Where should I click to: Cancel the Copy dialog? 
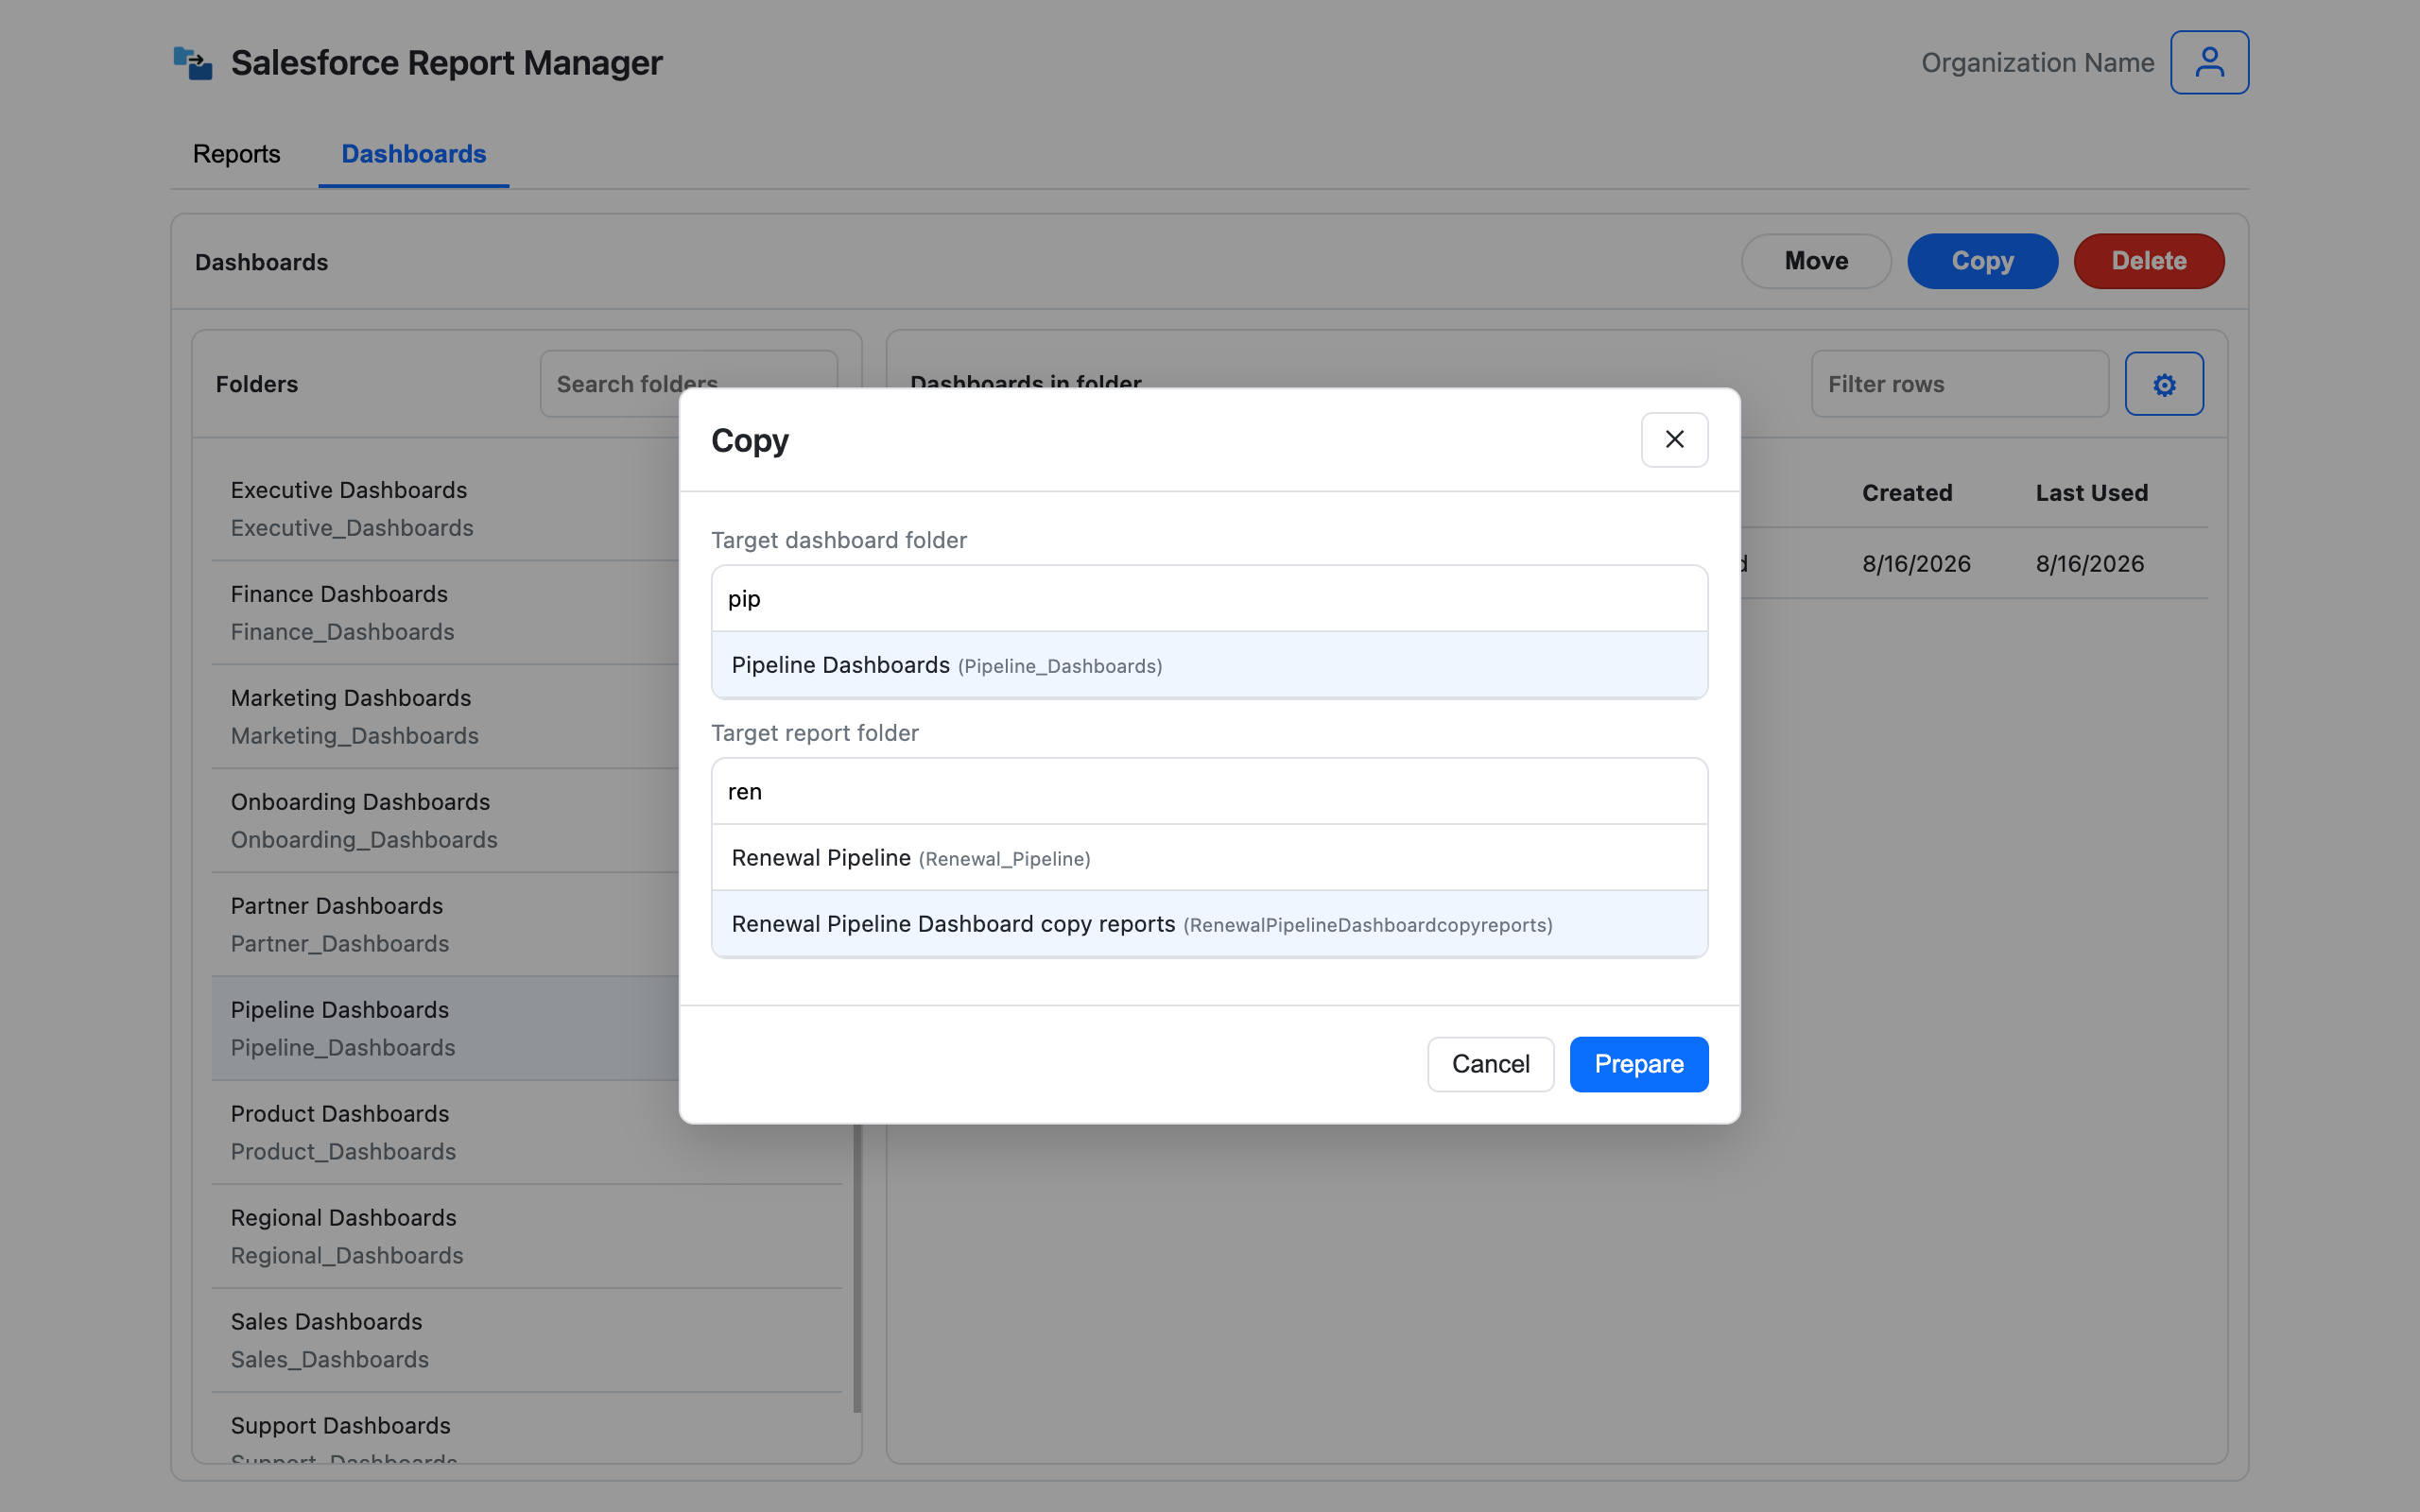(x=1490, y=1064)
